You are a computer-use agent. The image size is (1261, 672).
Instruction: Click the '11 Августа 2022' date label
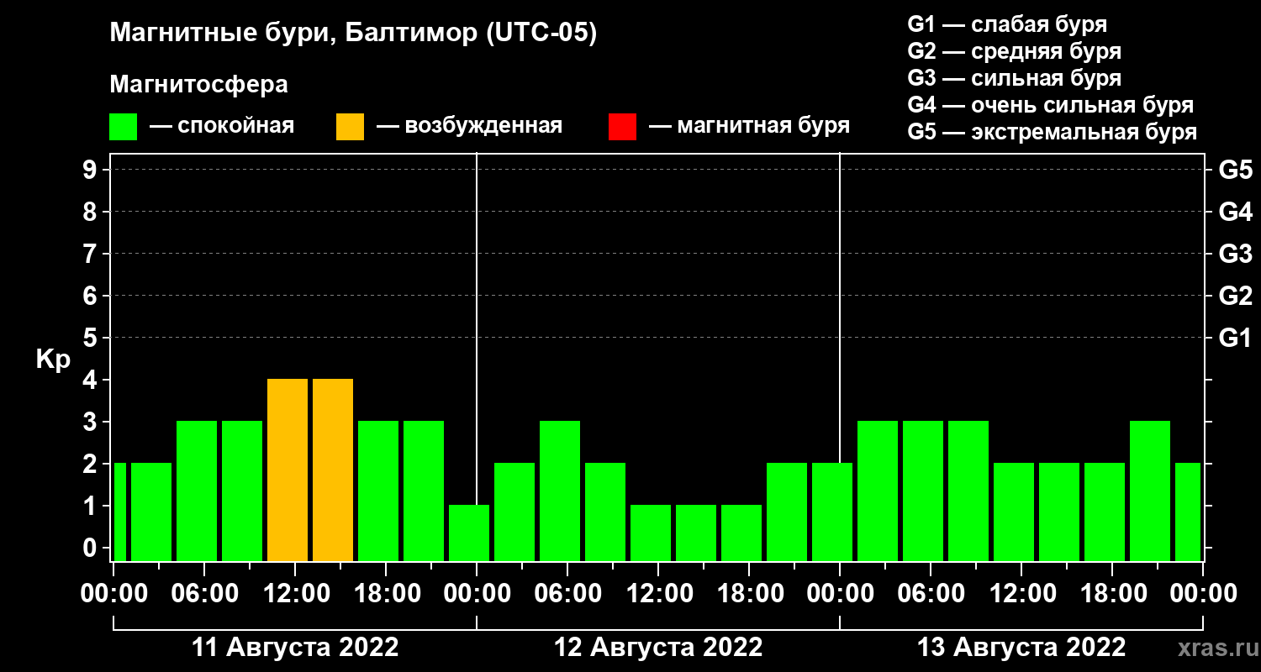(295, 648)
